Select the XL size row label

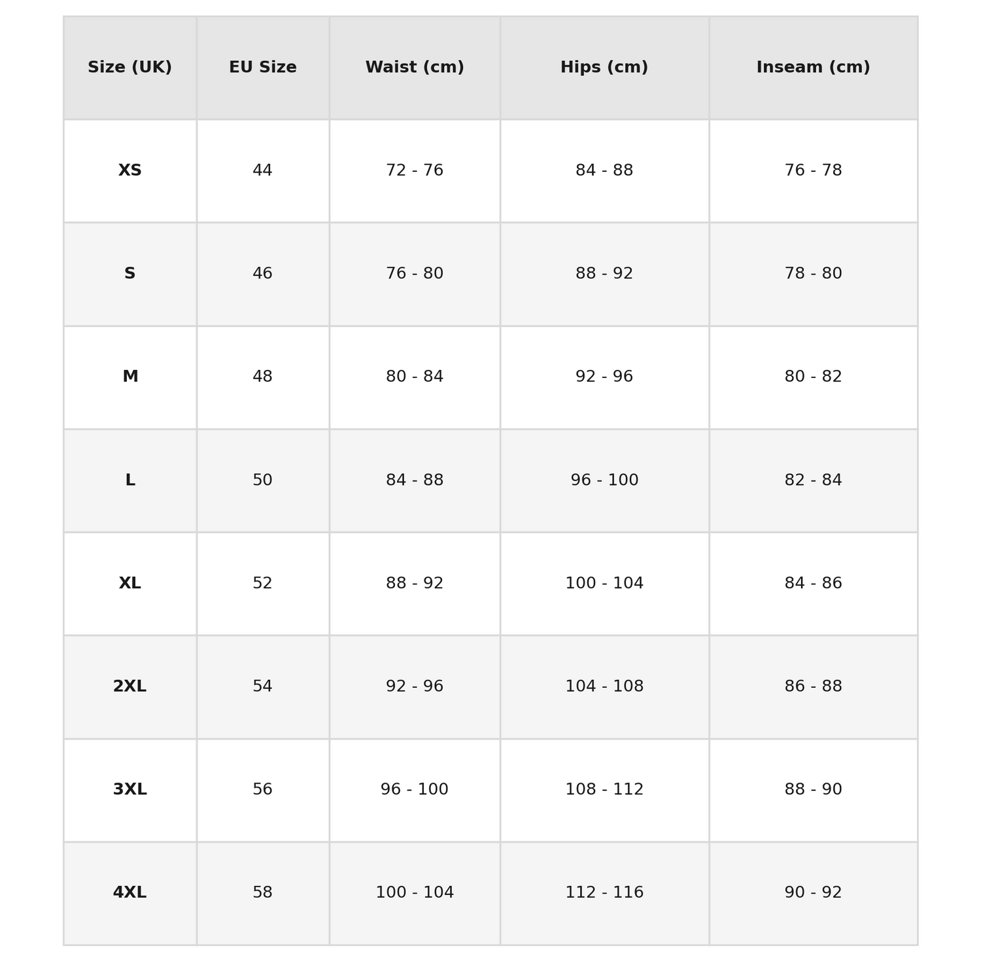tap(130, 584)
